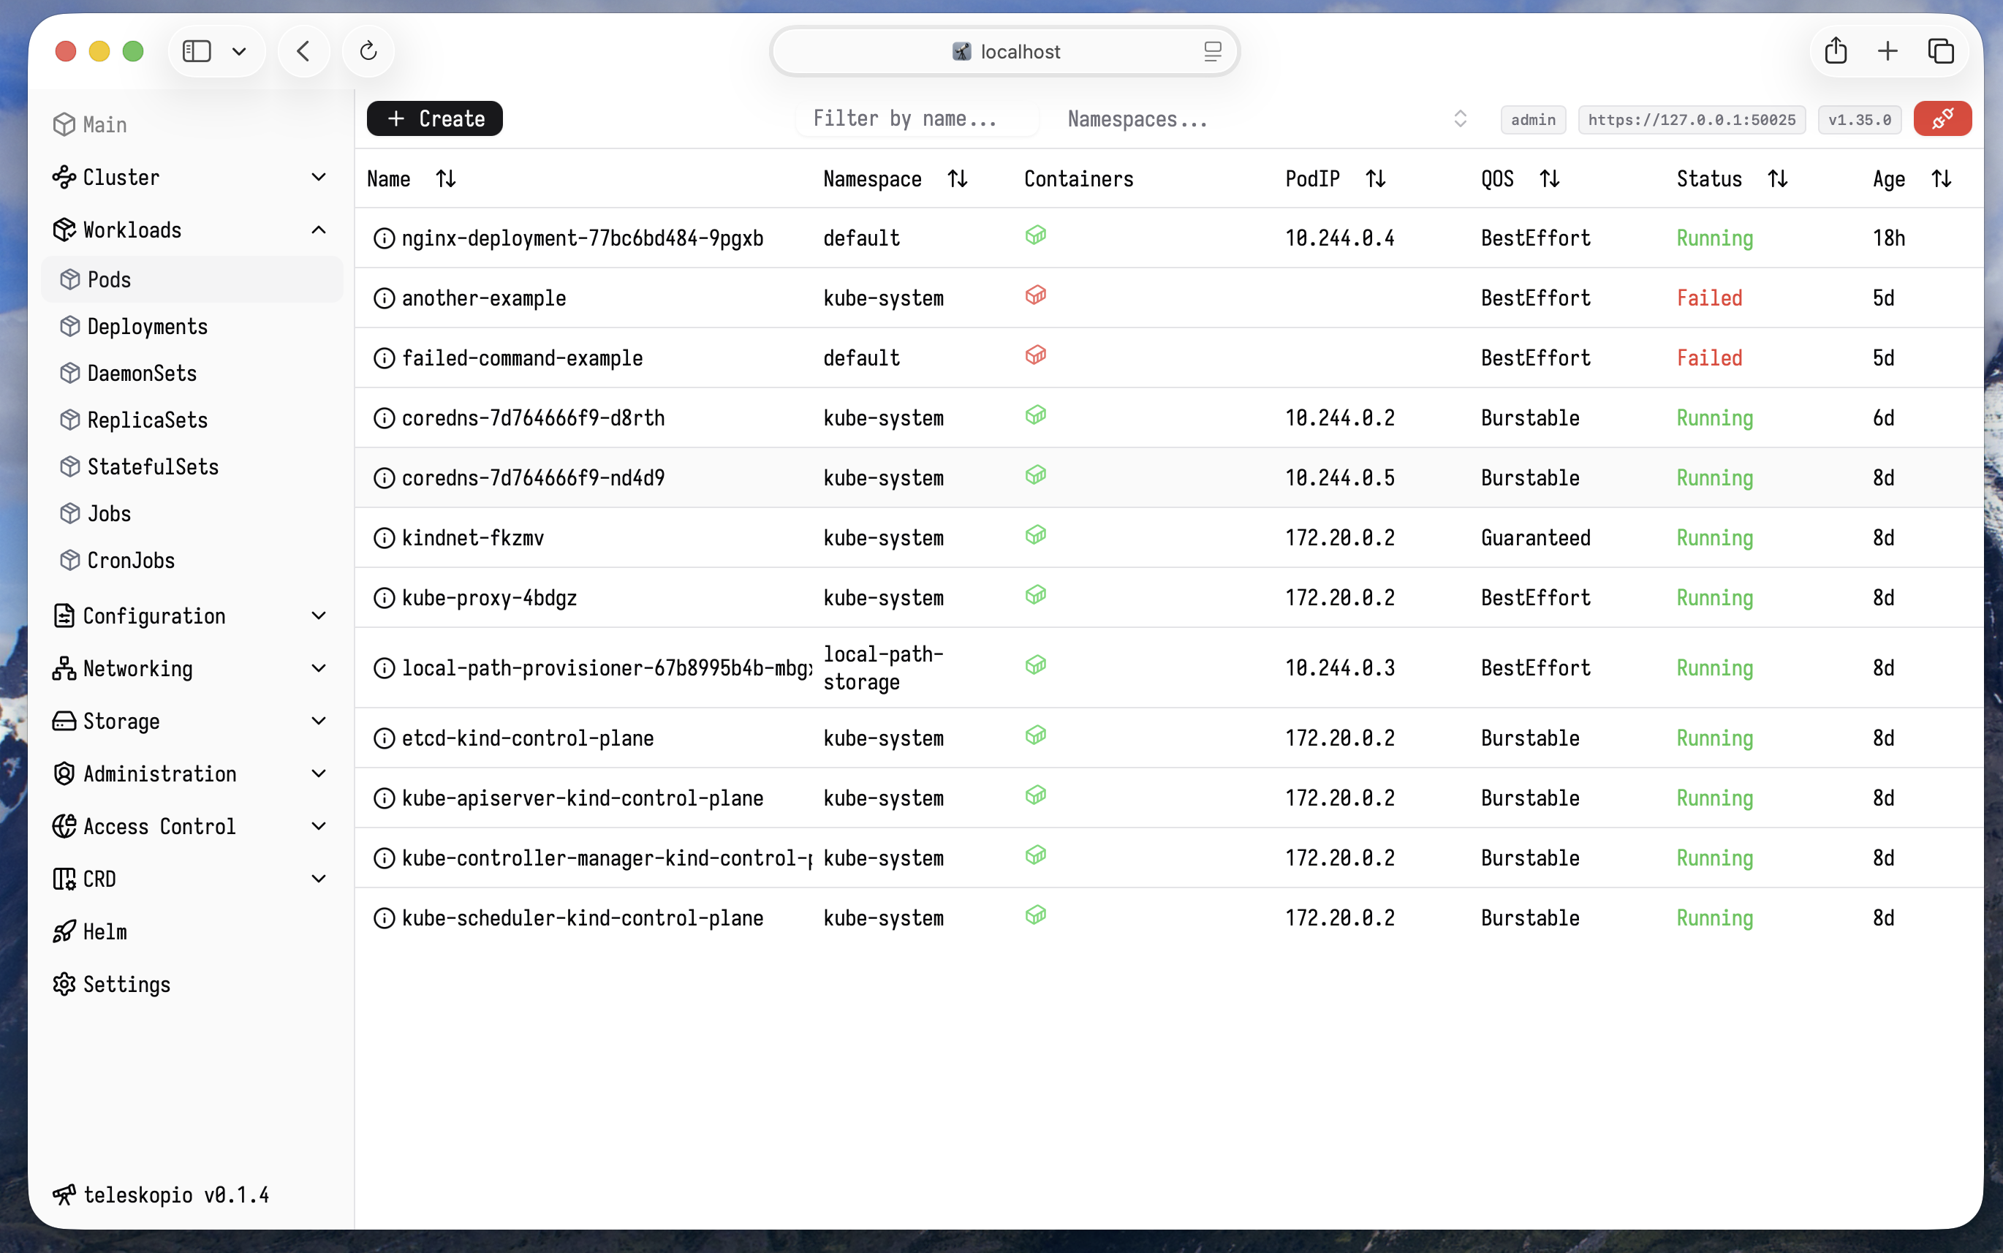The height and width of the screenshot is (1253, 2003).
Task: Sort table by Namespace column
Action: [x=957, y=179]
